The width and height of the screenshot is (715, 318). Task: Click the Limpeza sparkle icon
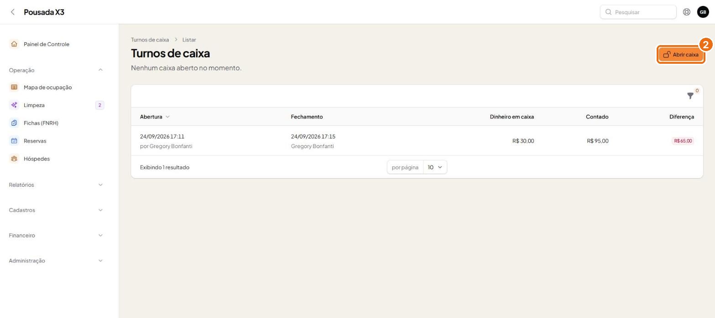14,105
